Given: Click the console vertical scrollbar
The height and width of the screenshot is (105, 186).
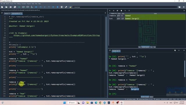Looking at the screenshot, I should (x=185, y=69).
